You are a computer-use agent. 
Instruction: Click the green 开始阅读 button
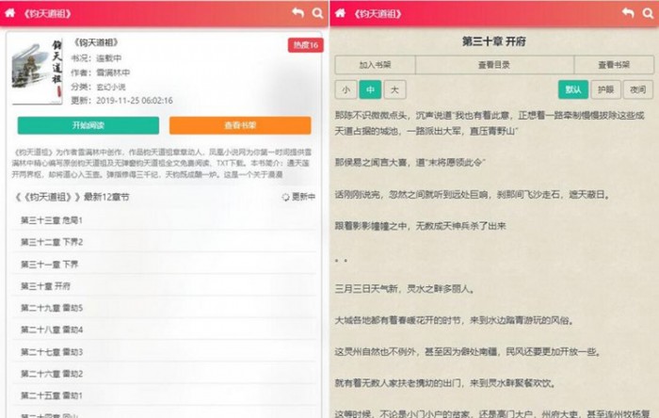pyautogui.click(x=88, y=125)
